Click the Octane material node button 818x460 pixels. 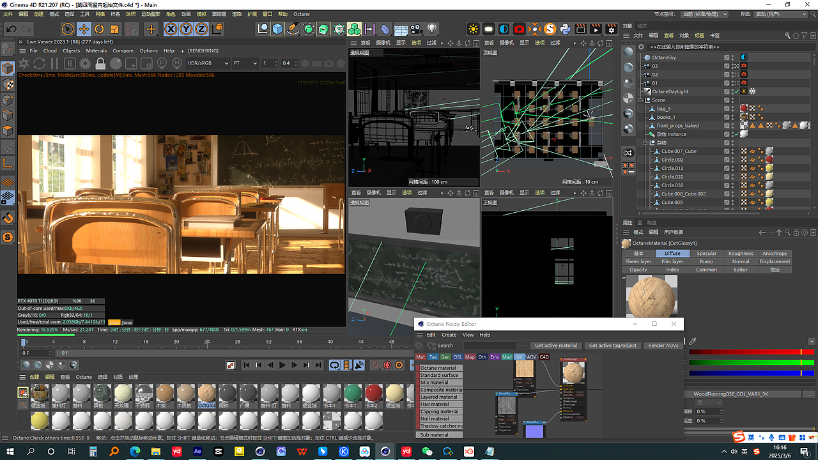[440, 368]
